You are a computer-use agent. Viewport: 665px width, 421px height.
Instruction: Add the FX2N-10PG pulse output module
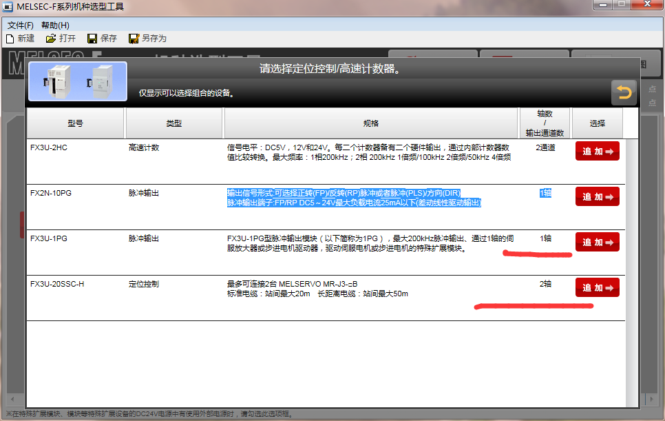pos(597,196)
